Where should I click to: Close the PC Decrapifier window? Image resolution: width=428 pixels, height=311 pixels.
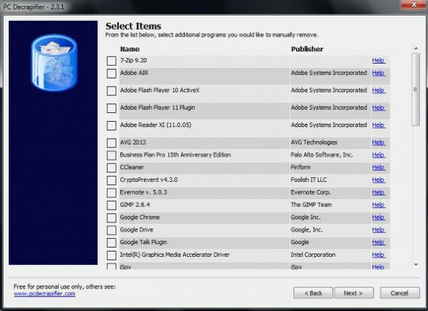click(414, 5)
